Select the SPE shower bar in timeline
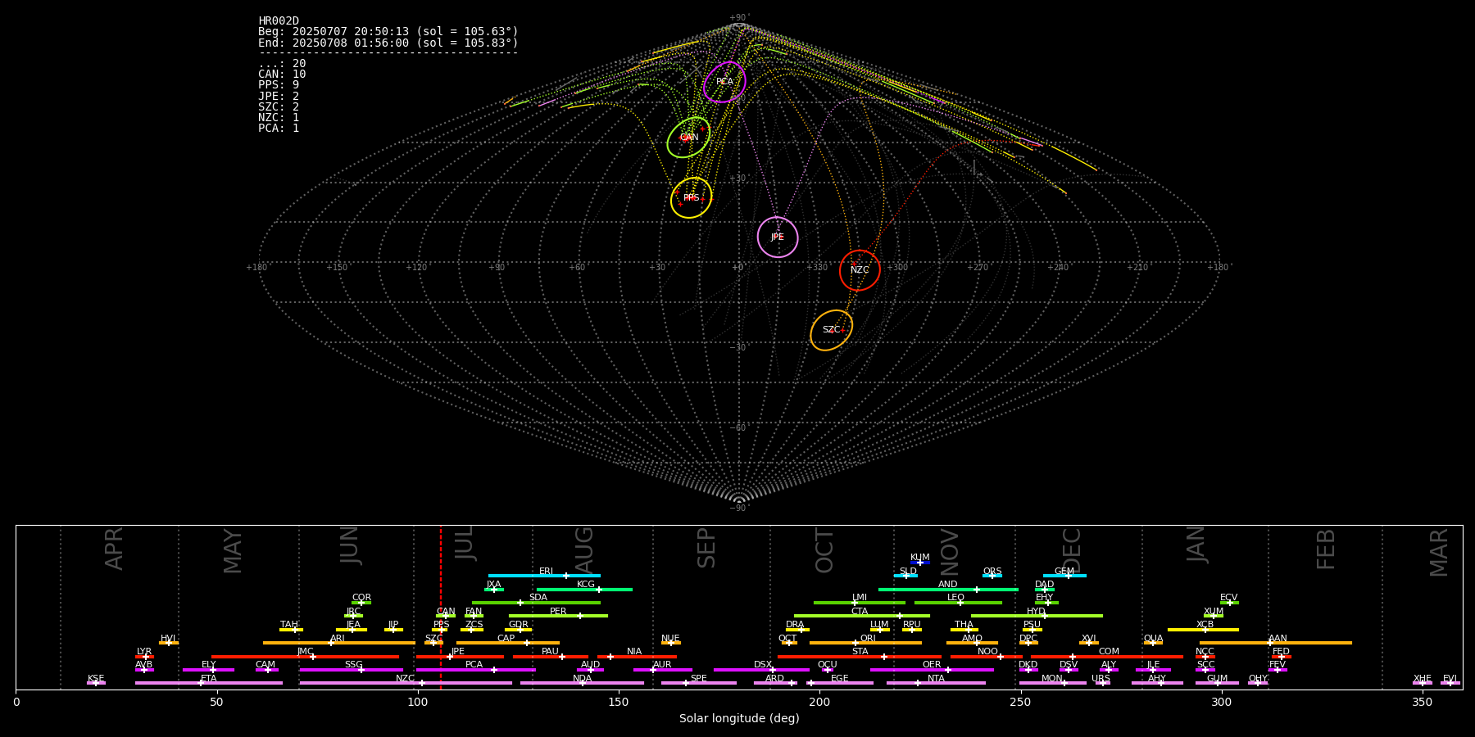The image size is (1475, 737). point(699,683)
